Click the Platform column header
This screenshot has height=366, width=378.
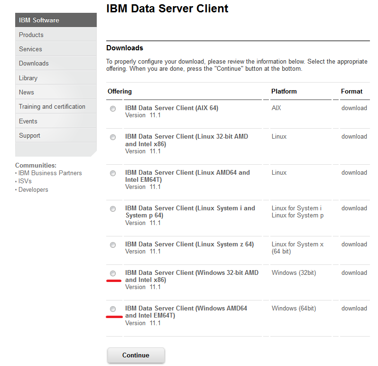coord(284,91)
